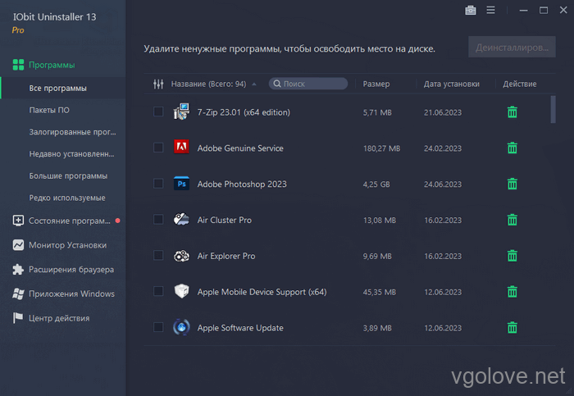Viewport: 574px width, 396px height.
Task: Click the Программы section header
Action: click(x=52, y=65)
